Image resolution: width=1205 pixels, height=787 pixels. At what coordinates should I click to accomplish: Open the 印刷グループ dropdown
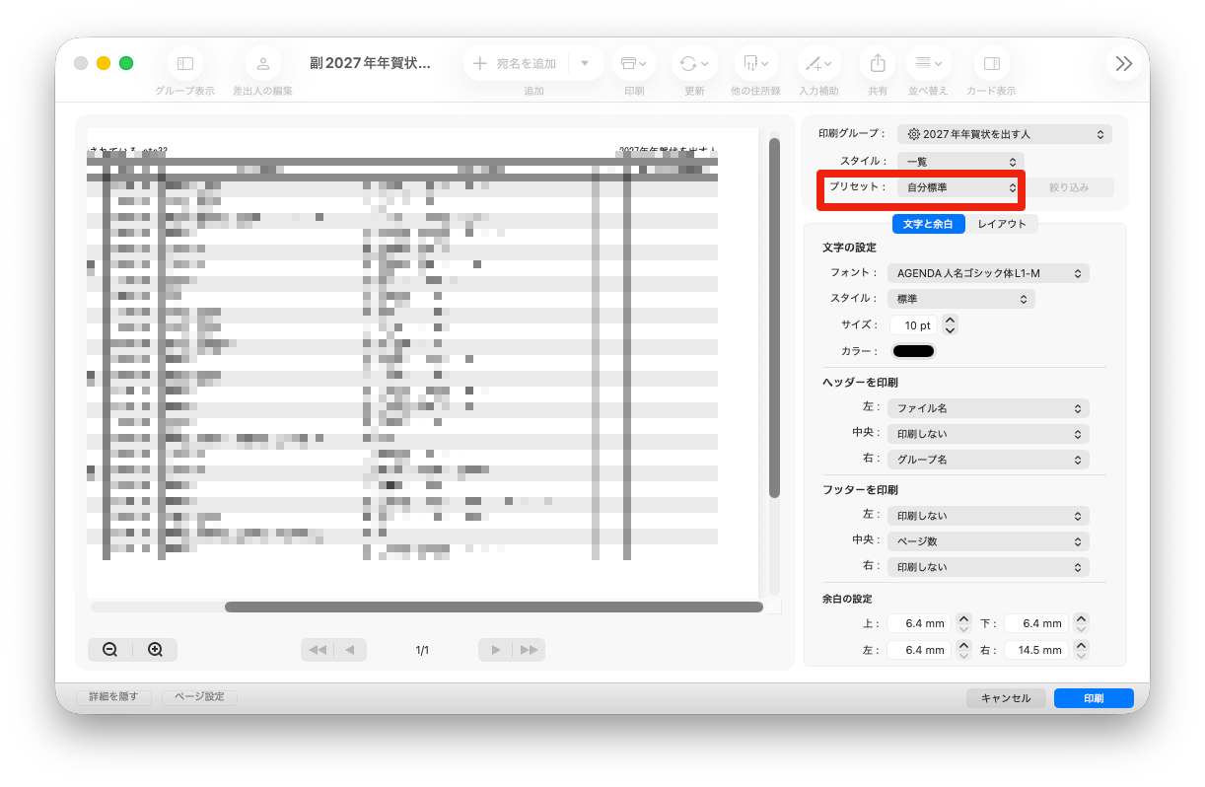pyautogui.click(x=1005, y=134)
